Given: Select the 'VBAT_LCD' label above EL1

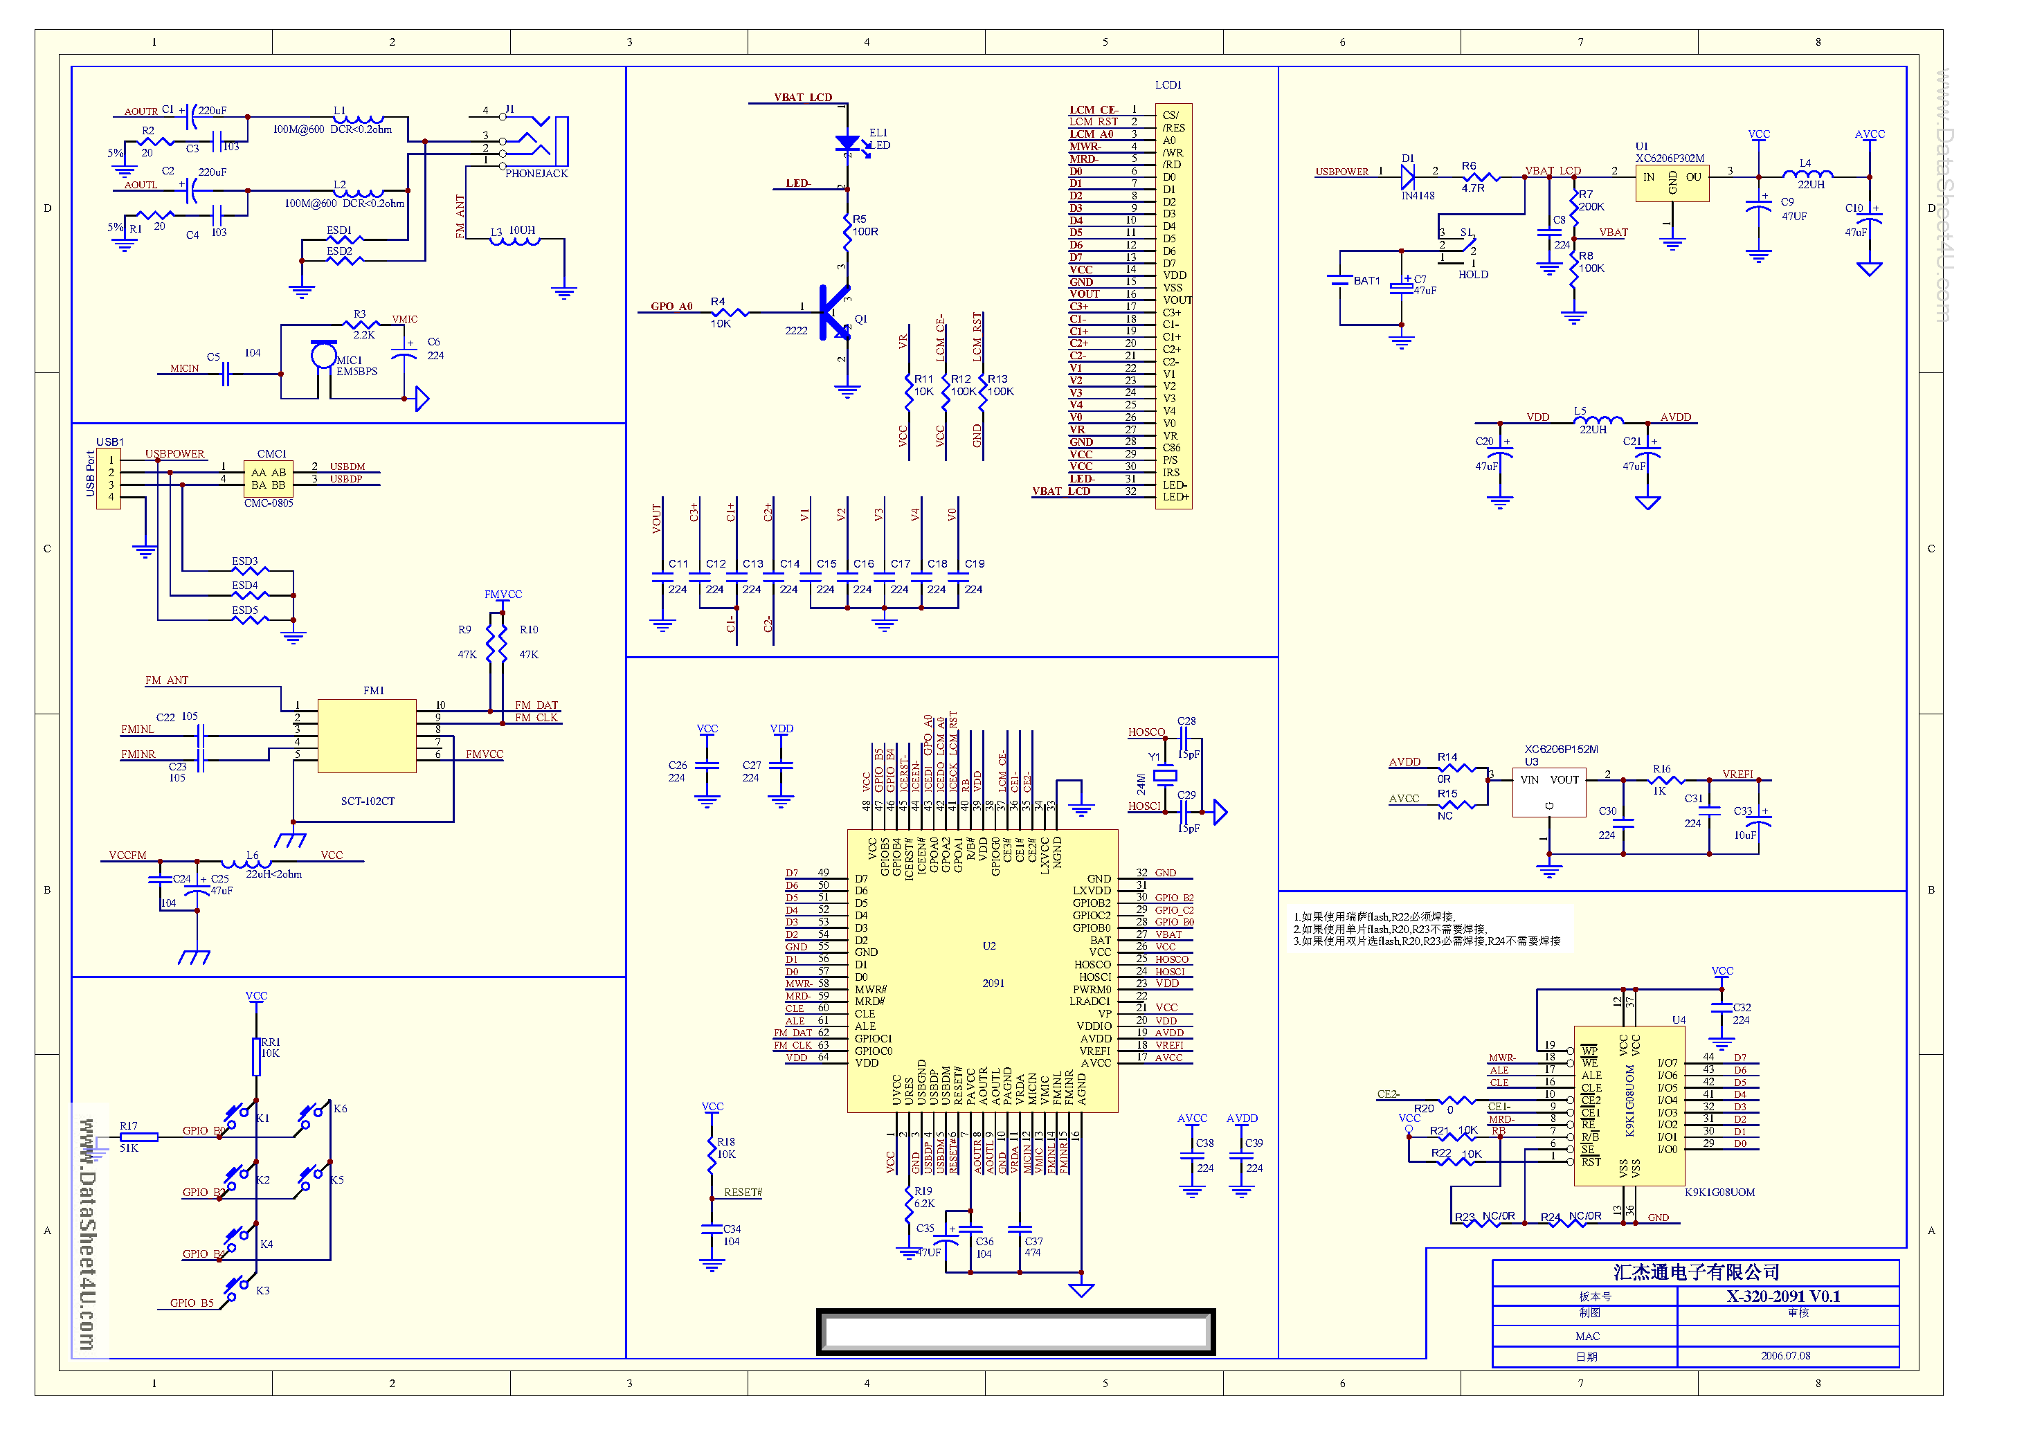Looking at the screenshot, I should coord(803,97).
